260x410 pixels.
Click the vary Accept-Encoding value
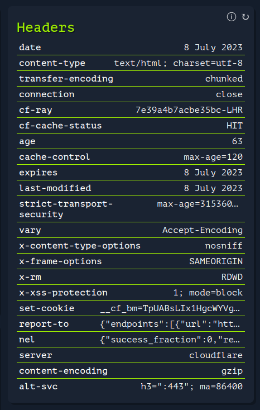pos(203,230)
